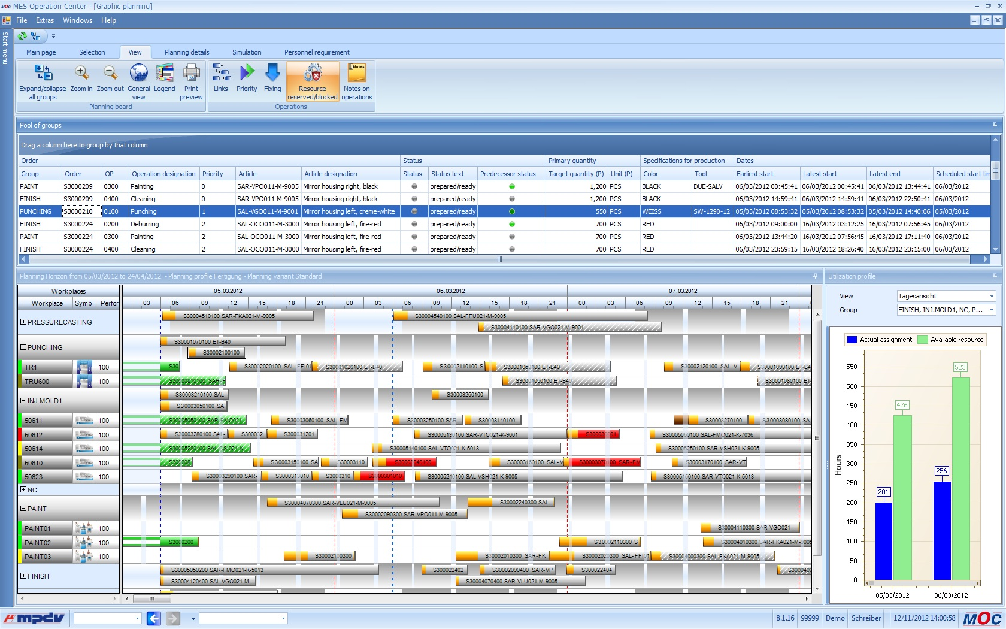Click the Zoom in magnifier icon
Viewport: 1006px width, 629px height.
[x=81, y=74]
